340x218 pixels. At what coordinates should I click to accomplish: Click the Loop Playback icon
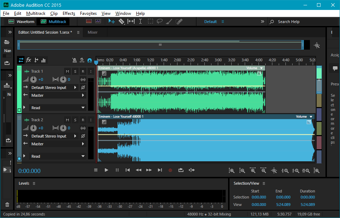coord(181,170)
